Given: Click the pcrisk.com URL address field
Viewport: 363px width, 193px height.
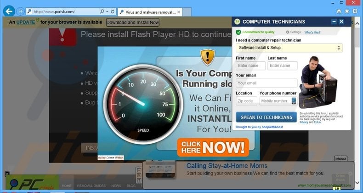Looking at the screenshot, I should point(62,12).
